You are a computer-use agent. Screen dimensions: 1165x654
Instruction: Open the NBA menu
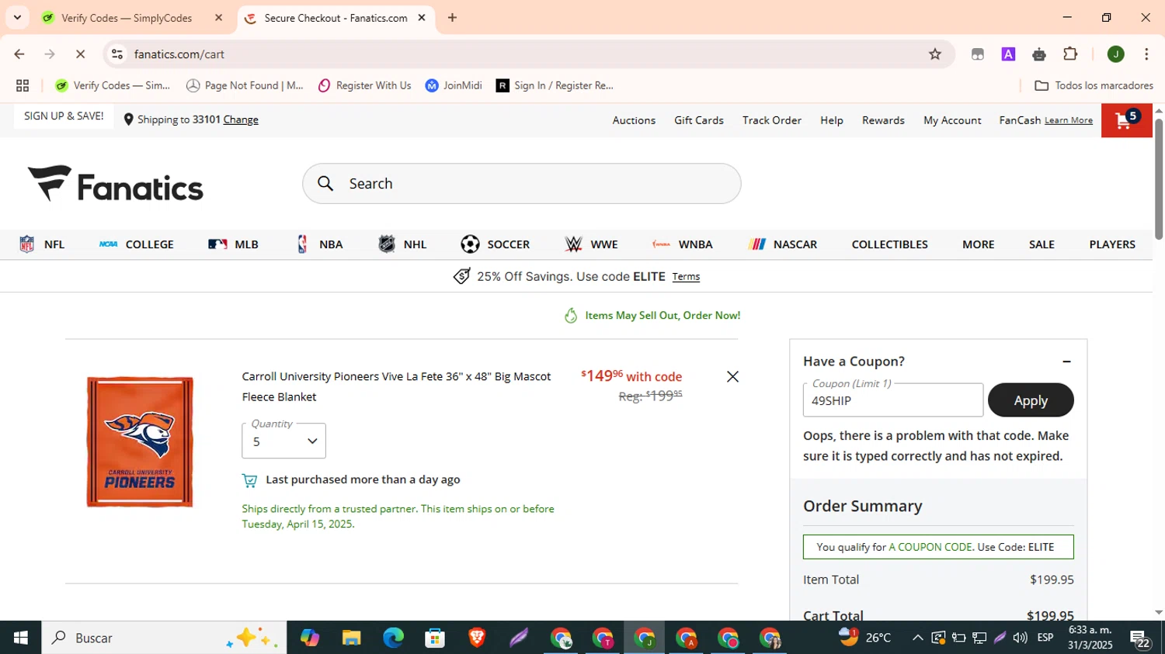pyautogui.click(x=318, y=244)
